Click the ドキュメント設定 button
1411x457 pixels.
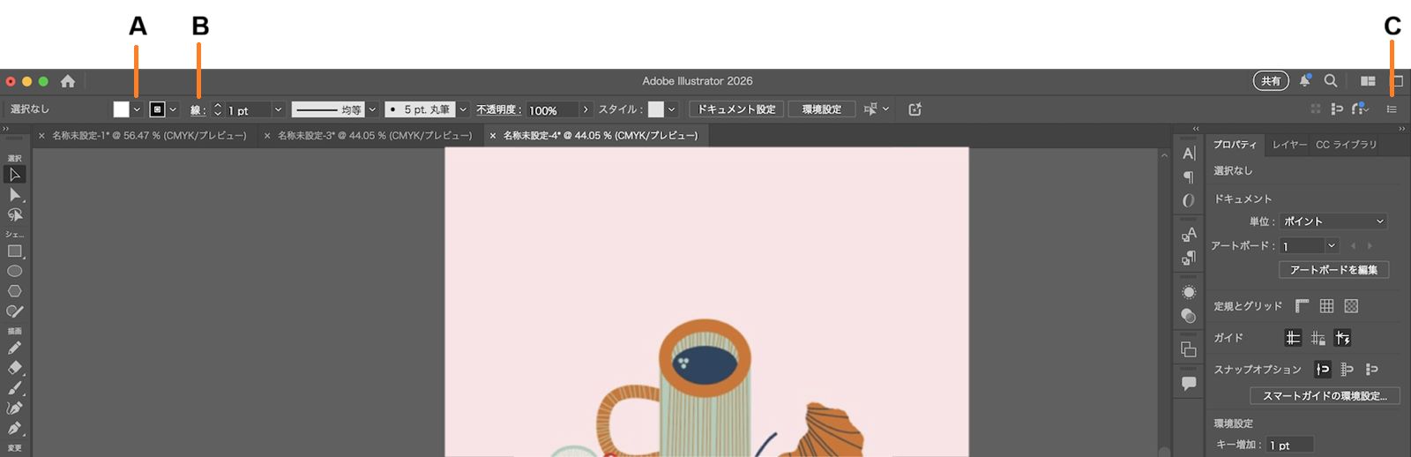pos(736,109)
